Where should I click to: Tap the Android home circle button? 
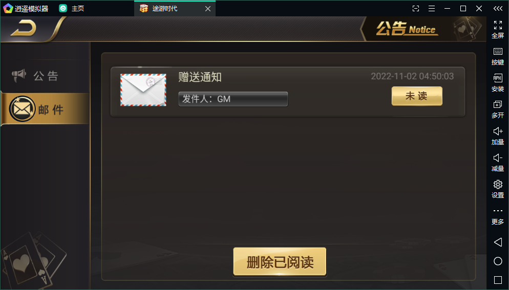coord(498,261)
